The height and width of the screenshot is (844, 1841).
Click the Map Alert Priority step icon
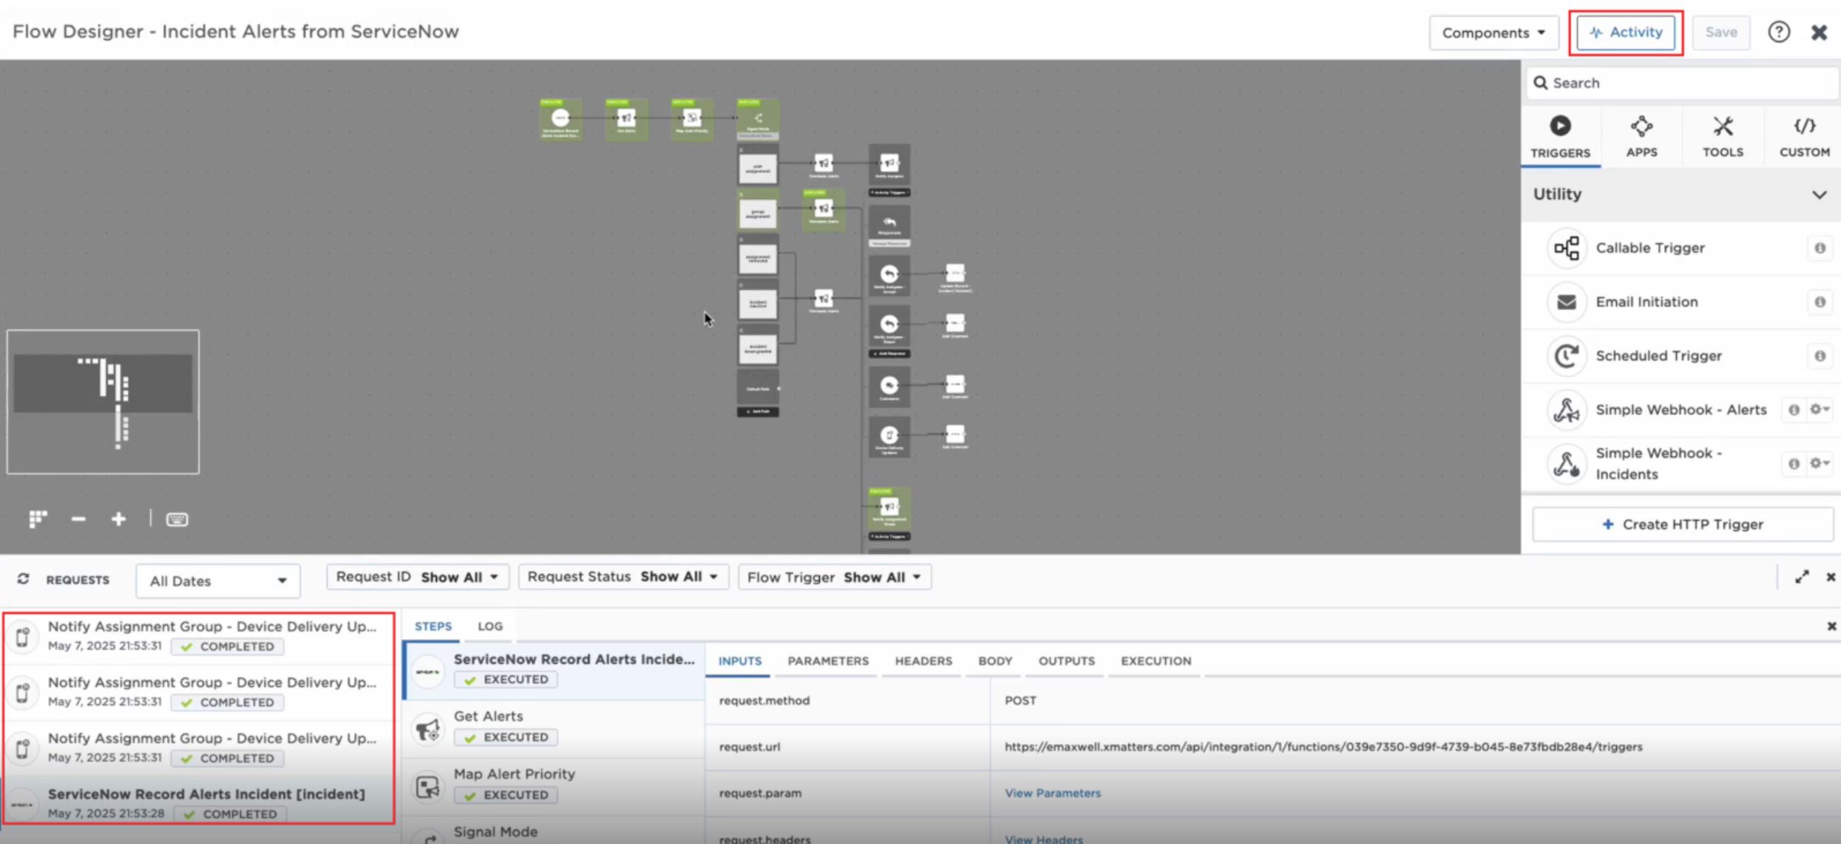pyautogui.click(x=428, y=787)
